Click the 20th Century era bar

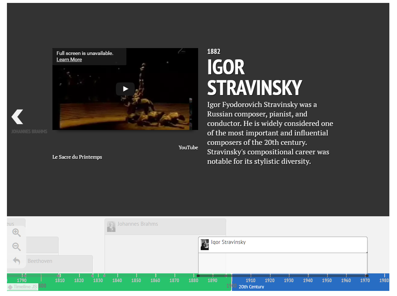[310, 287]
